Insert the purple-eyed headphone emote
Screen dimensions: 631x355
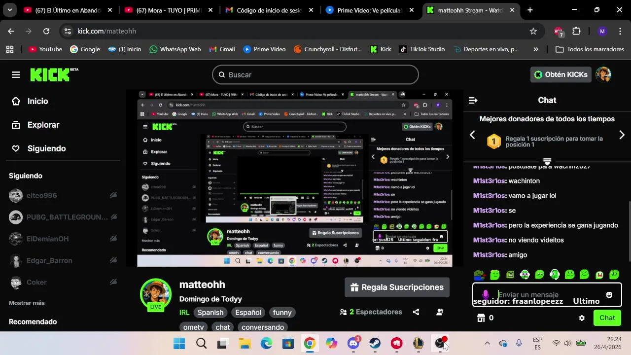525,274
